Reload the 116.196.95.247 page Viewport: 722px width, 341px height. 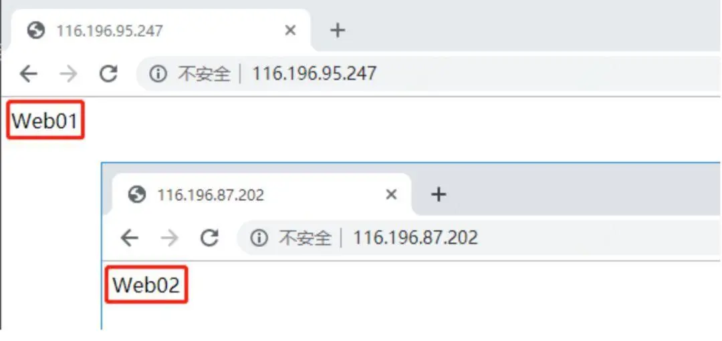(x=109, y=73)
